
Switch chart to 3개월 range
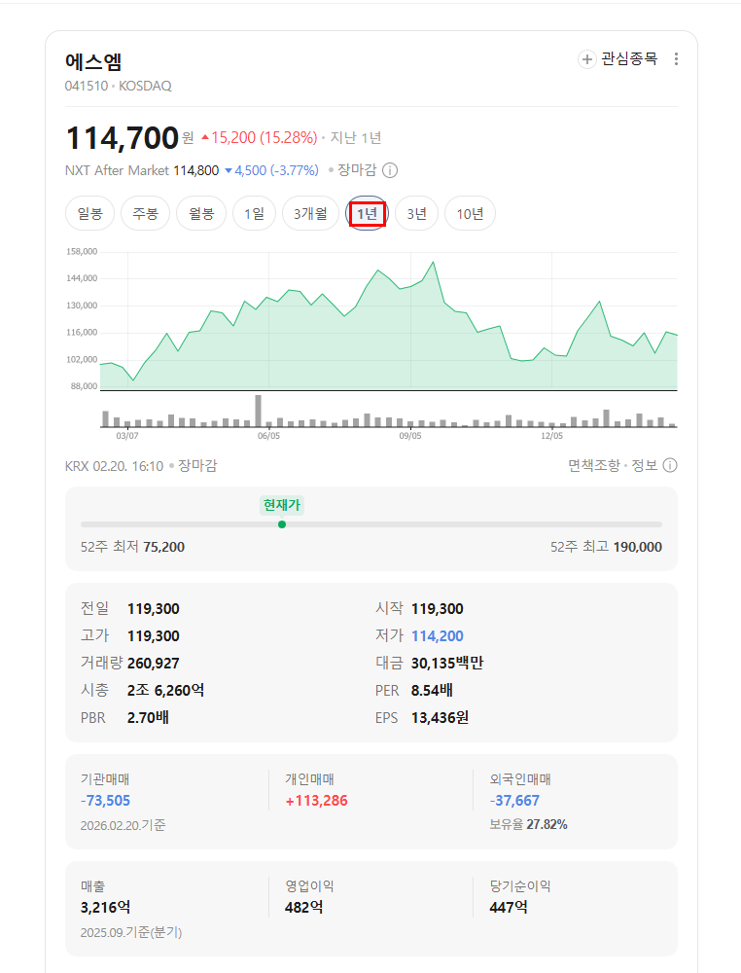pos(310,213)
